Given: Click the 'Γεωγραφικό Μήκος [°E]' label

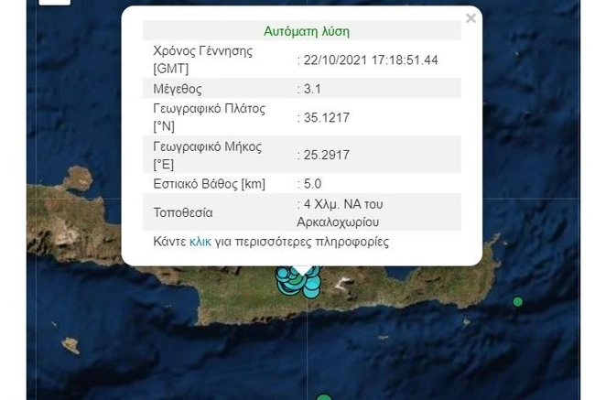Looking at the screenshot, I should [x=207, y=156].
